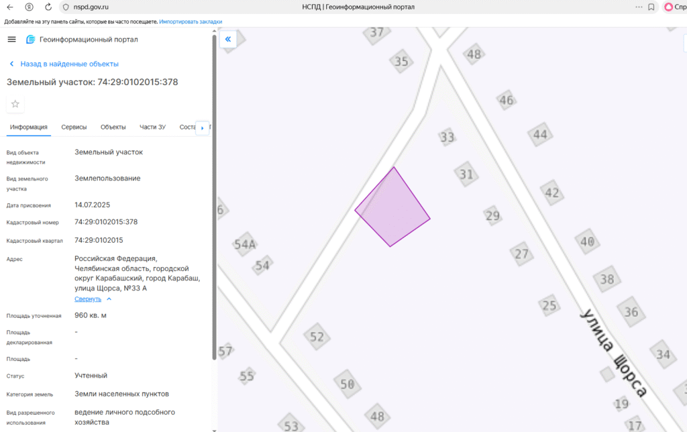
Task: Reload the page with the refresh icon
Action: 48,7
